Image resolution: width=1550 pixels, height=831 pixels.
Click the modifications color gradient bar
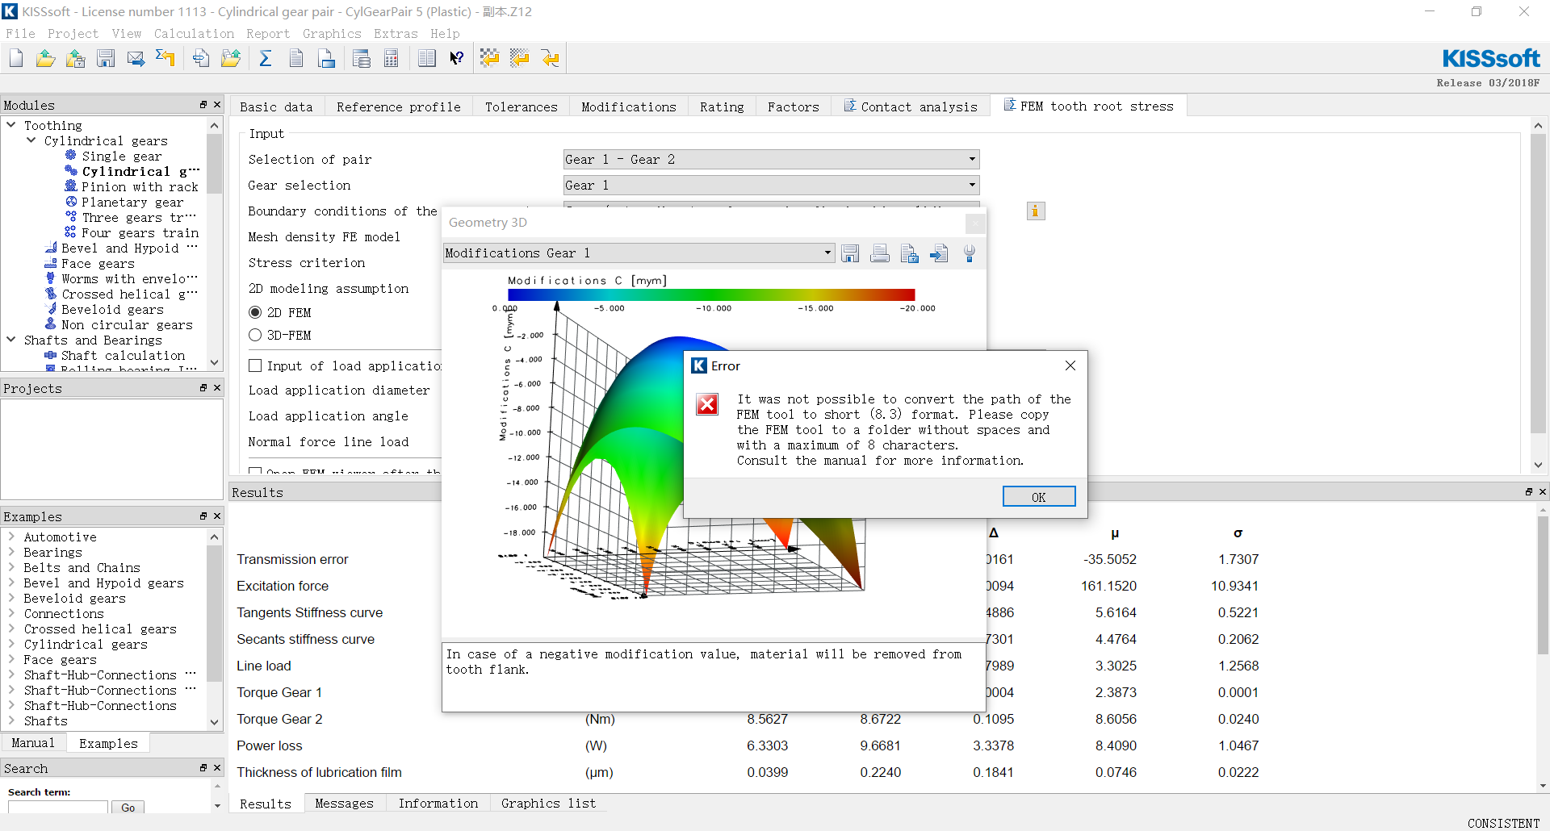click(711, 294)
